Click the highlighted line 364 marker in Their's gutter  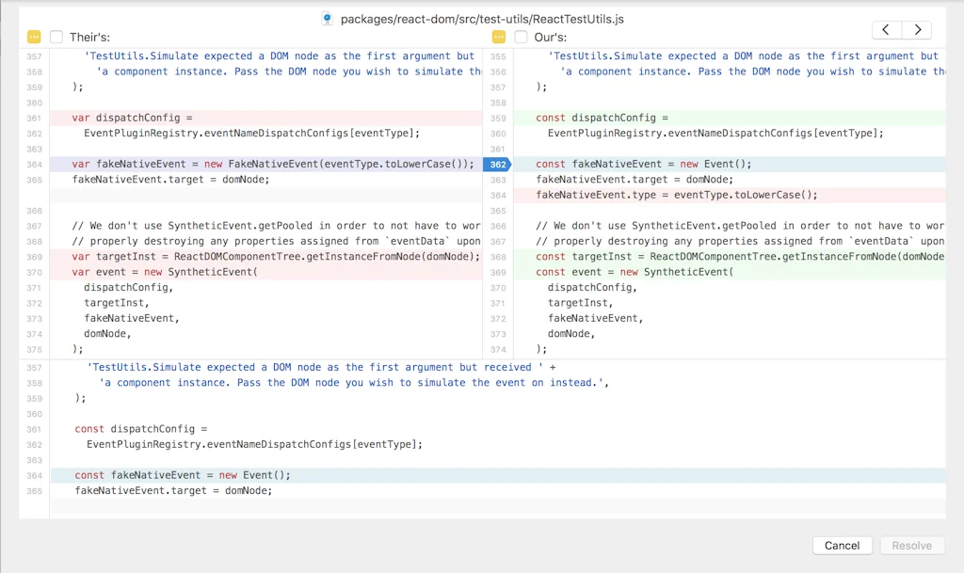[x=34, y=164]
